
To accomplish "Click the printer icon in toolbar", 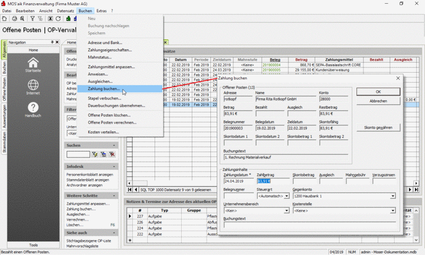I will [14, 19].
